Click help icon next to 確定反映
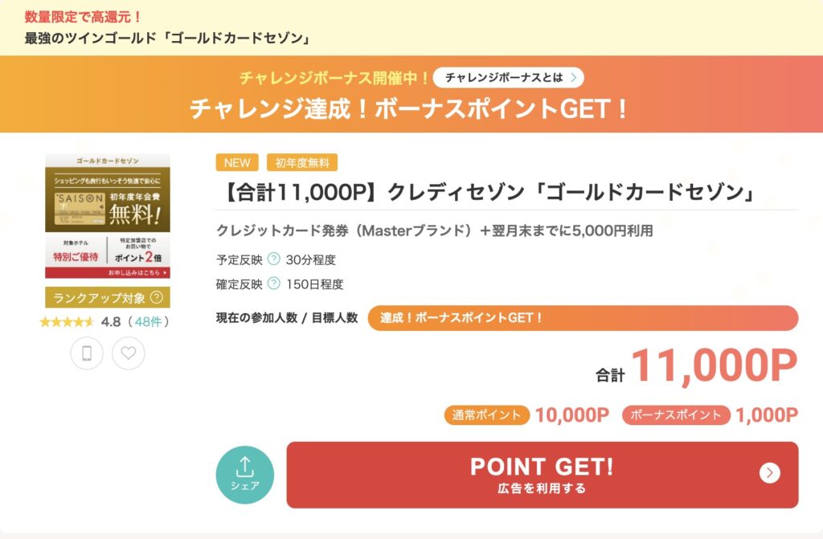Viewport: 823px width, 539px height. click(x=273, y=283)
